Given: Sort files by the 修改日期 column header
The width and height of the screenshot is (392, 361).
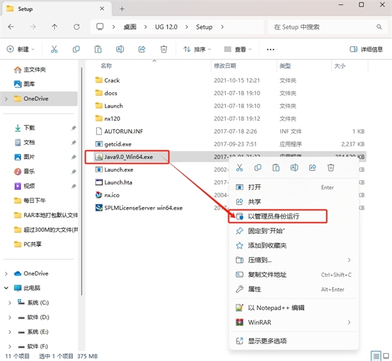Looking at the screenshot, I should click(226, 66).
